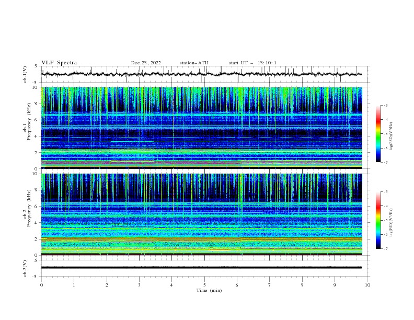Click the time axis tick label '0'
The image size is (414, 320).
point(41,285)
